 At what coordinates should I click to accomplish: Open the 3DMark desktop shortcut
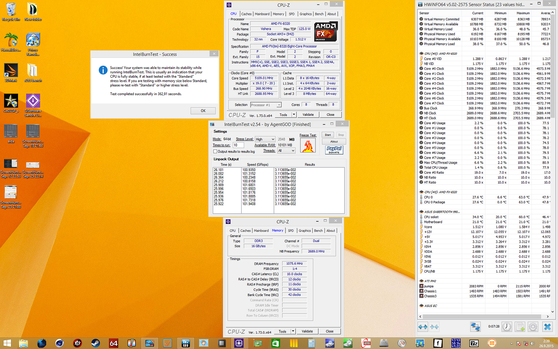[11, 73]
